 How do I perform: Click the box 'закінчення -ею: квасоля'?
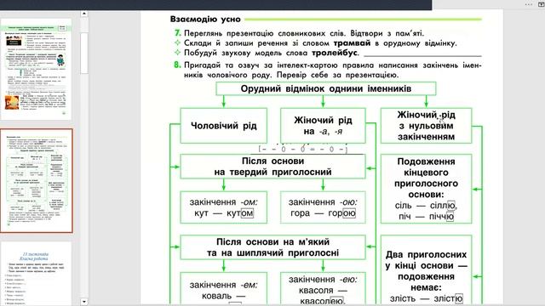pyautogui.click(x=323, y=289)
